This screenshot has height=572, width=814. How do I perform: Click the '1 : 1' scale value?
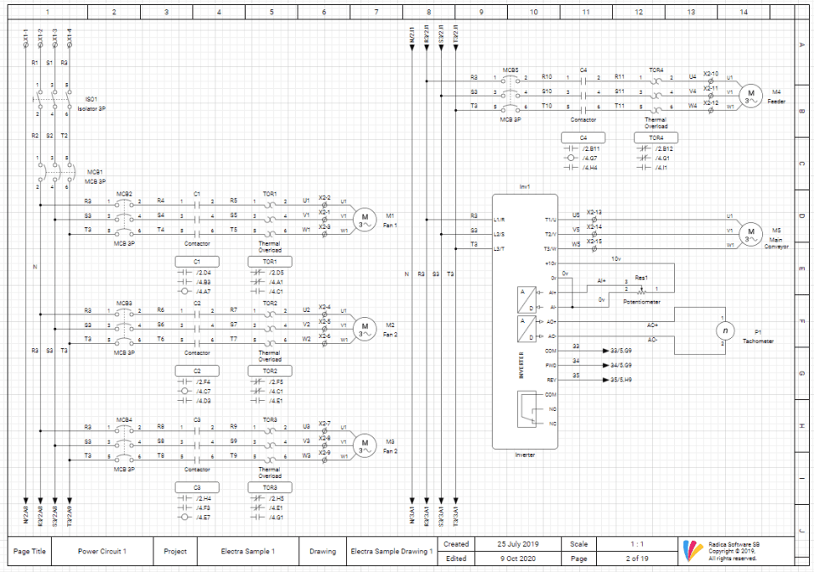pyautogui.click(x=637, y=544)
